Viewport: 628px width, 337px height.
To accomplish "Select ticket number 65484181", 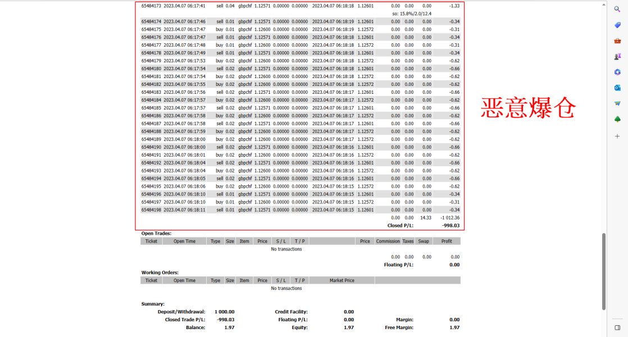I will point(151,76).
